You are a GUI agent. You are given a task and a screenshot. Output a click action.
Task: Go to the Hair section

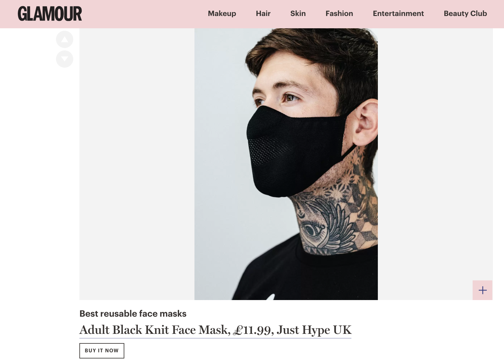click(263, 14)
